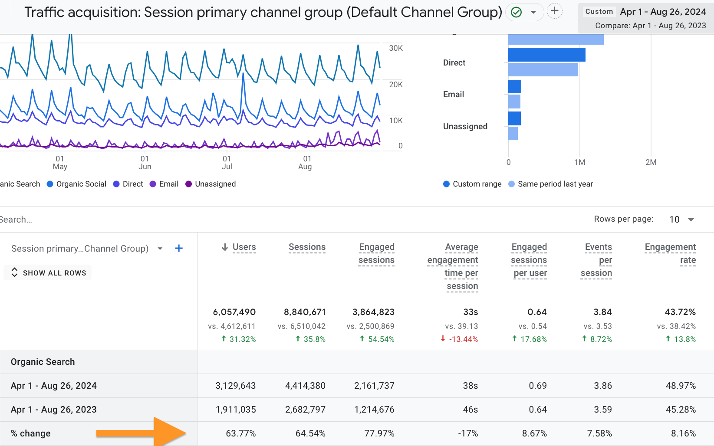Click the 48.97% engagement rate cell

(681, 386)
